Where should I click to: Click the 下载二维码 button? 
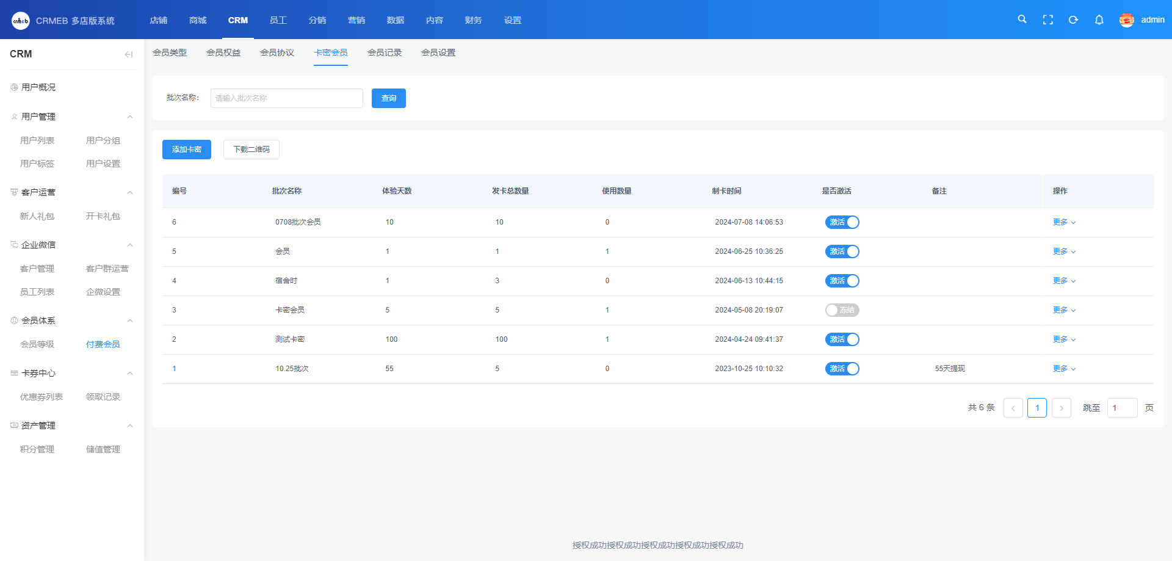point(251,150)
